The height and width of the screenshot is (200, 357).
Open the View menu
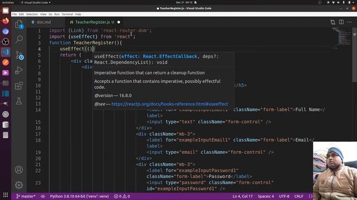pos(44,14)
